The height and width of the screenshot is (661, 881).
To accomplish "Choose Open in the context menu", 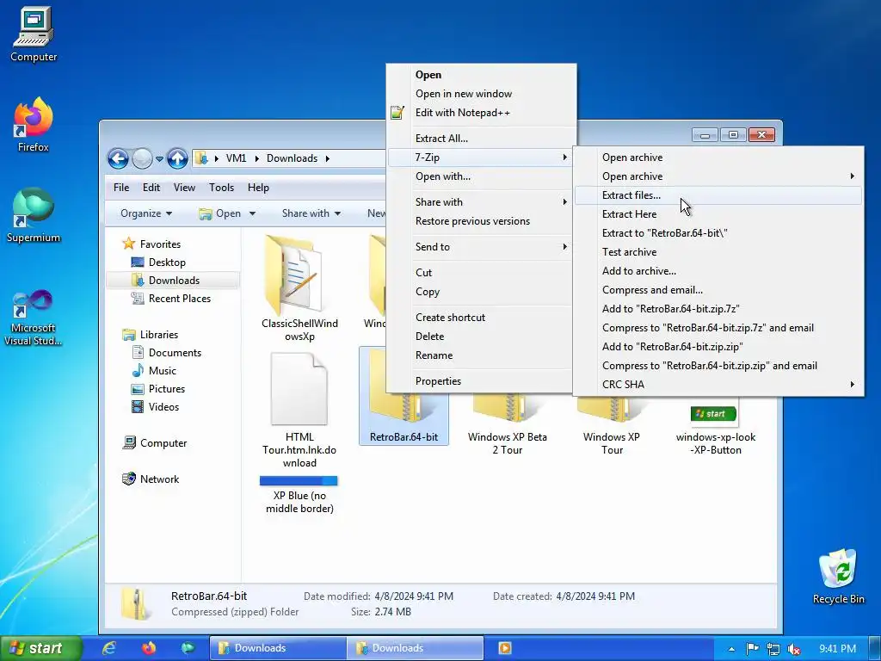I will (481, 75).
